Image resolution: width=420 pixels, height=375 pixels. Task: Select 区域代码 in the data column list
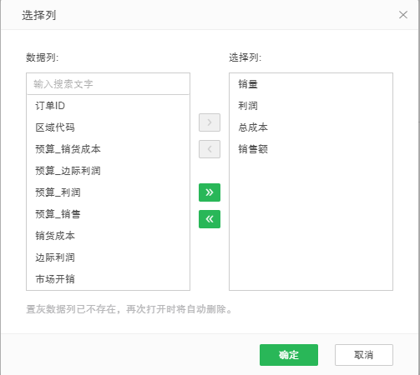tap(108, 127)
